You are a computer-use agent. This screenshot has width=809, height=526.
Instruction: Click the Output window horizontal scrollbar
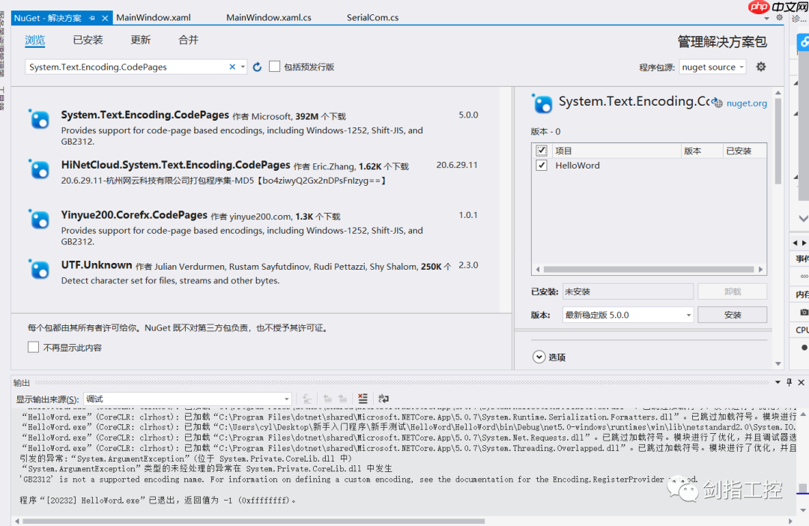pyautogui.click(x=253, y=521)
